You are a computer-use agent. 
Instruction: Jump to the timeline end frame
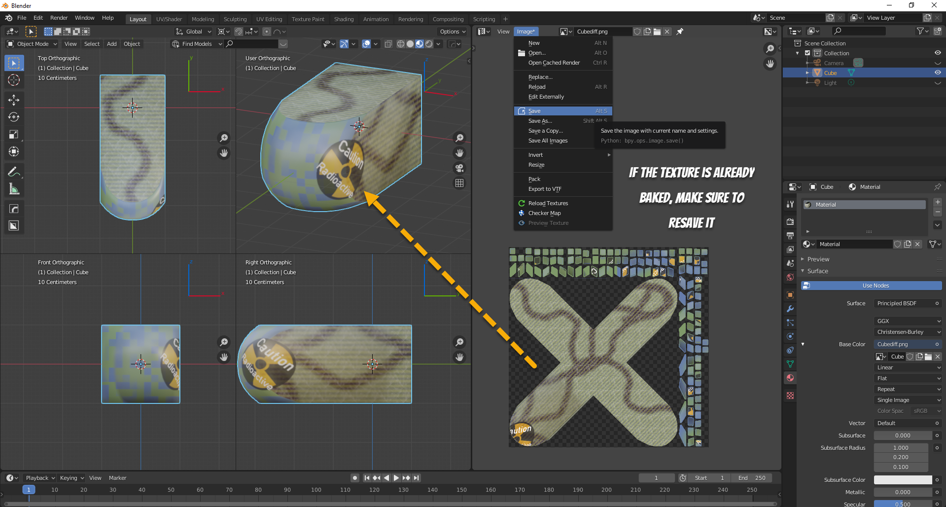click(x=417, y=478)
